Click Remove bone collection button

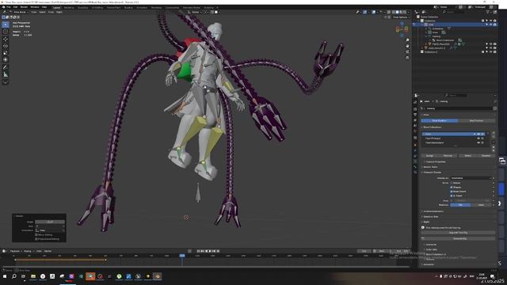448,155
